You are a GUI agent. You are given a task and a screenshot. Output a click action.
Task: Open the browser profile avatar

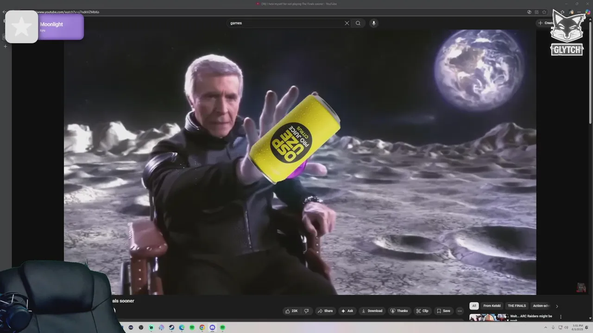pyautogui.click(x=571, y=12)
